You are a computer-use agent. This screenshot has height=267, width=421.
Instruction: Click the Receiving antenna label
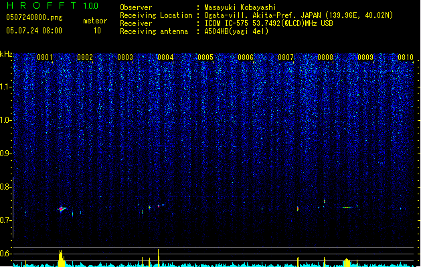[154, 31]
